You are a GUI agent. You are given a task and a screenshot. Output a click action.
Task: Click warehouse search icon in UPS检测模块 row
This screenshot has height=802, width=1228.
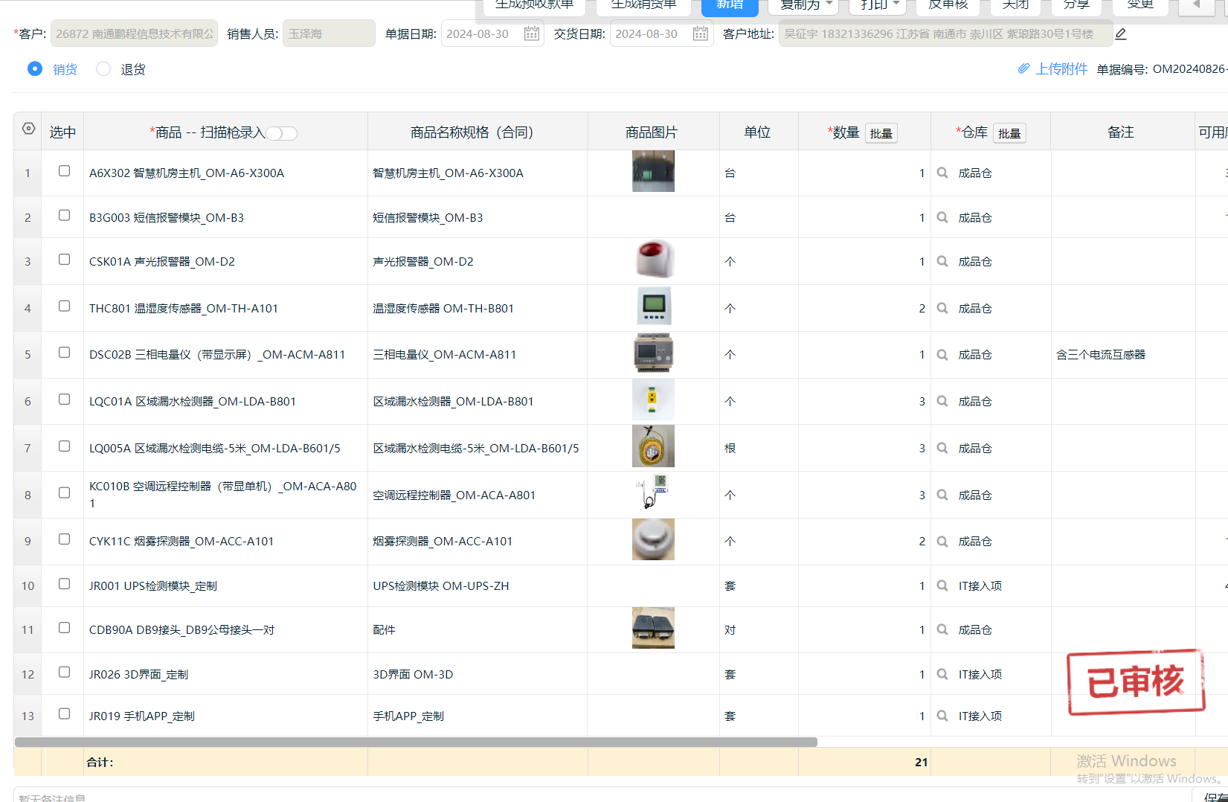pyautogui.click(x=942, y=586)
